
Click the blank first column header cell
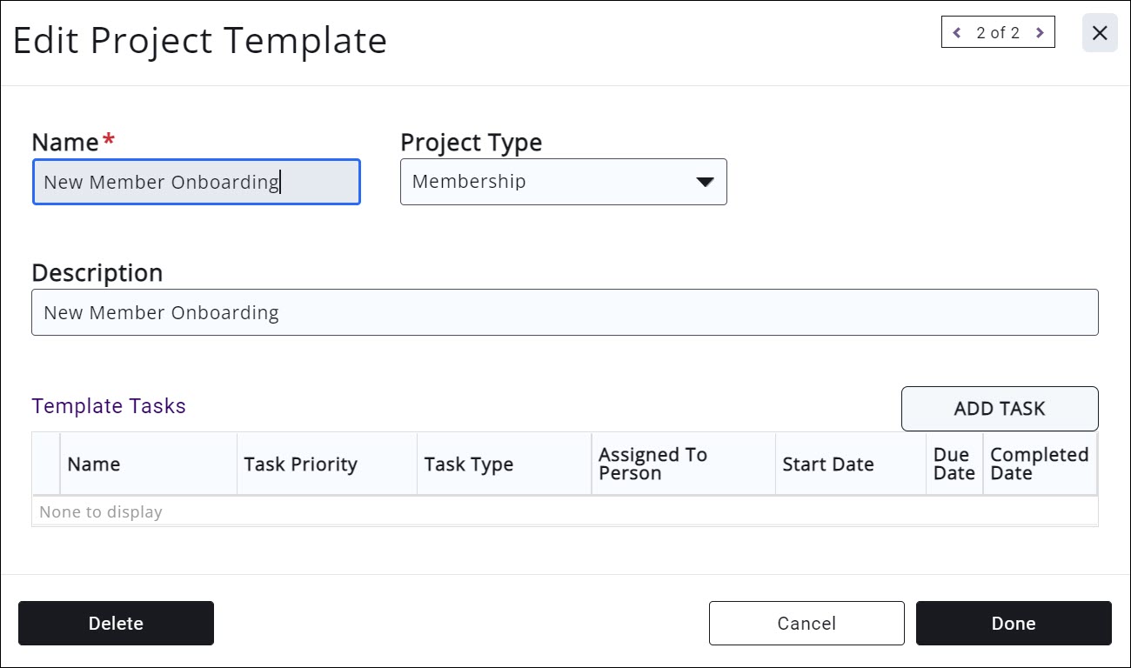point(46,464)
